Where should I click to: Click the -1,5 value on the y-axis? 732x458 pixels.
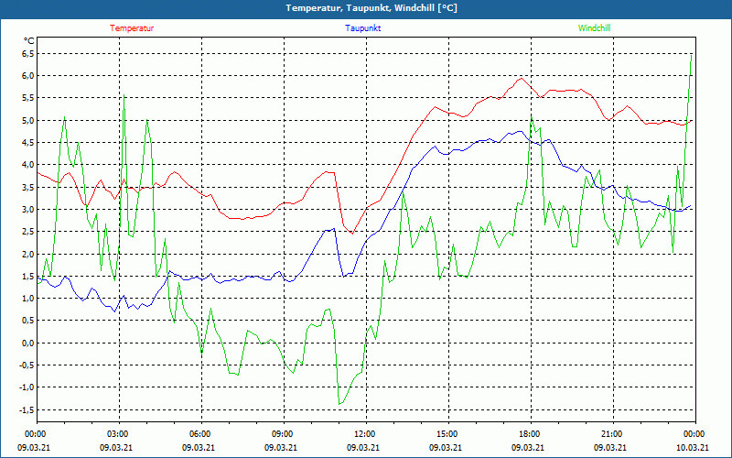27,409
